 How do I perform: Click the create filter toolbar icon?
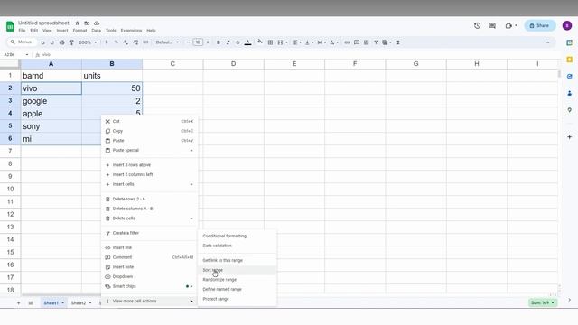376,42
